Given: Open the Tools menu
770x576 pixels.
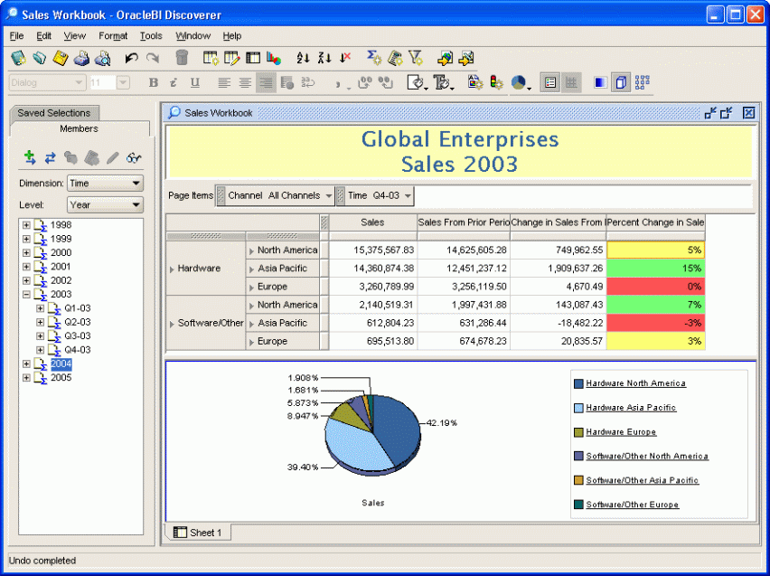Looking at the screenshot, I should (x=151, y=36).
